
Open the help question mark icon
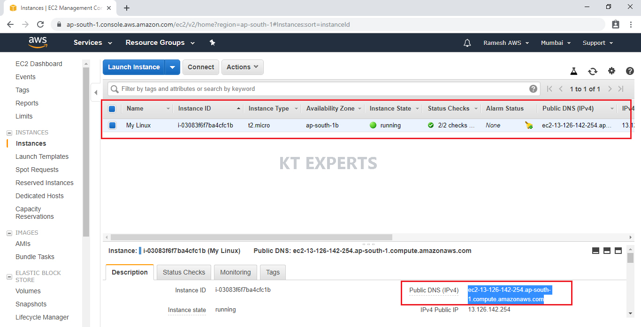[x=630, y=71]
